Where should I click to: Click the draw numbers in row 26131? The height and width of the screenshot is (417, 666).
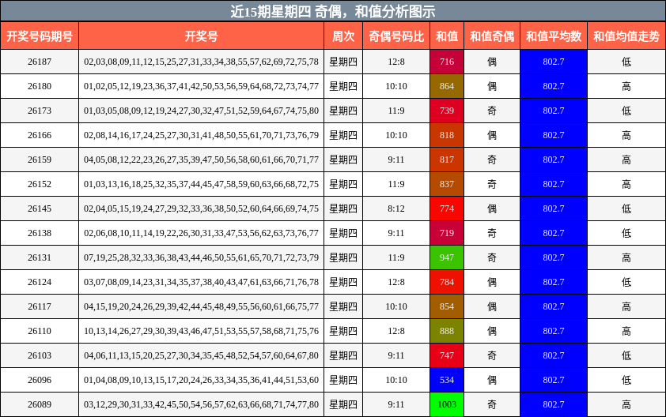coord(202,257)
